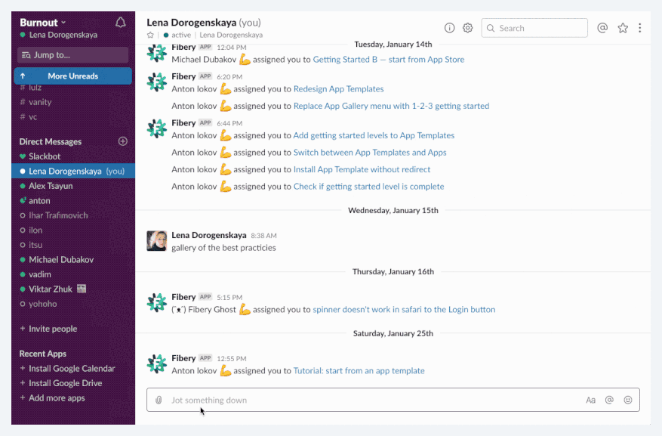Click the plus icon next to Direct Messages
This screenshot has height=436, width=662.
123,141
